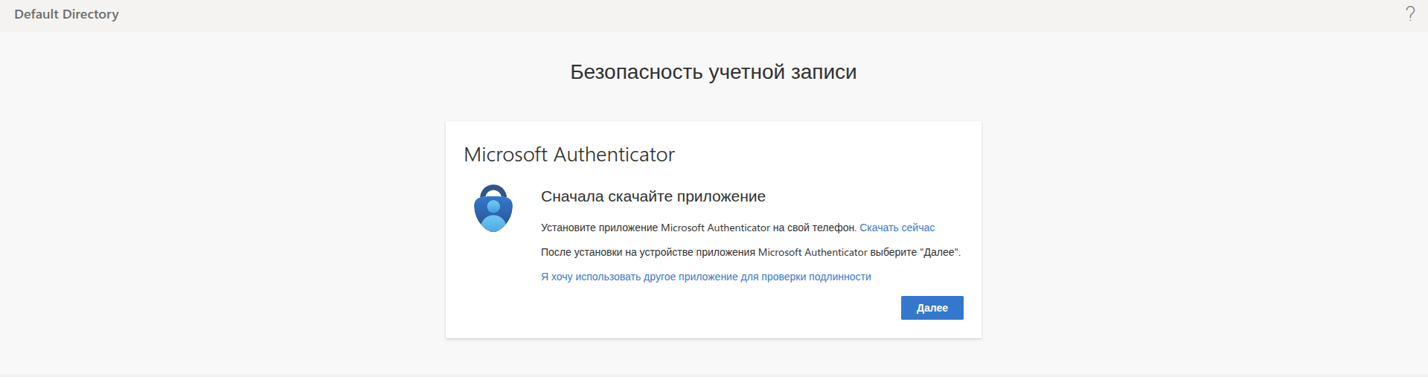Click the Microsoft Authenticator card heading
The image size is (1428, 377).
(569, 155)
